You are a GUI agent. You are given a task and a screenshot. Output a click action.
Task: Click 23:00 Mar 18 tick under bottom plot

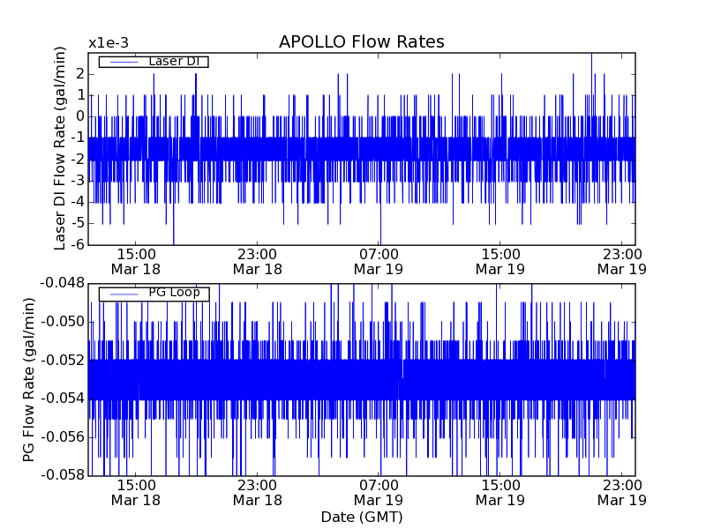(258, 492)
